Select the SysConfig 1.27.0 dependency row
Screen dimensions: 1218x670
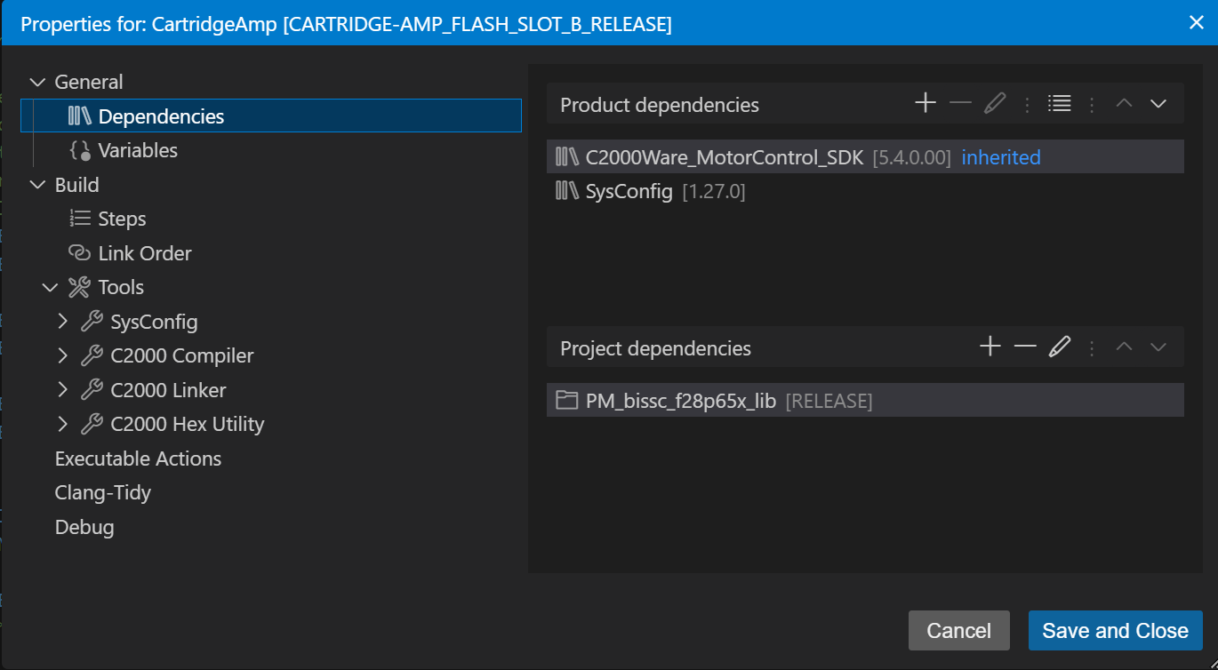pyautogui.click(x=865, y=191)
